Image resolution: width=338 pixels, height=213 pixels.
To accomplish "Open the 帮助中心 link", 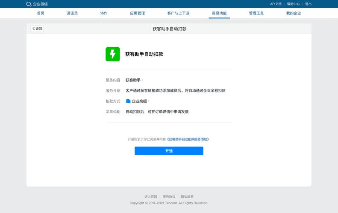I will (x=293, y=4).
